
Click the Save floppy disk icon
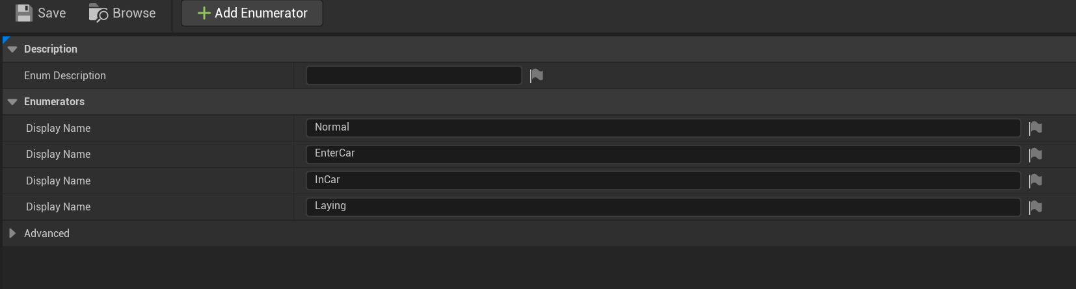point(24,13)
